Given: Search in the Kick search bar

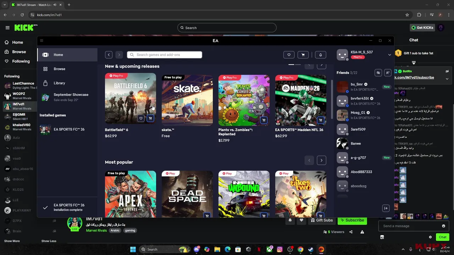Looking at the screenshot, I should [x=227, y=28].
